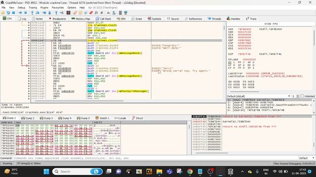Click the Run till return toolbar icon
Viewport: 316px width, 177px height.
(56, 13)
